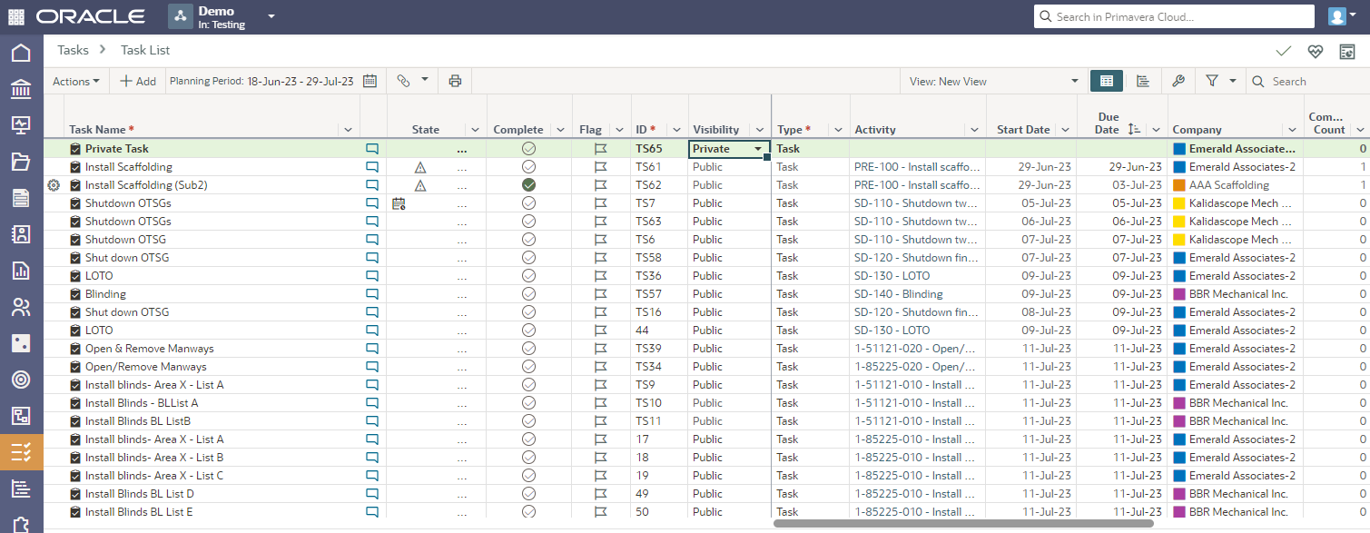This screenshot has width=1370, height=533.
Task: Click discussion icon for Install Scaffolding row
Action: pyautogui.click(x=372, y=167)
